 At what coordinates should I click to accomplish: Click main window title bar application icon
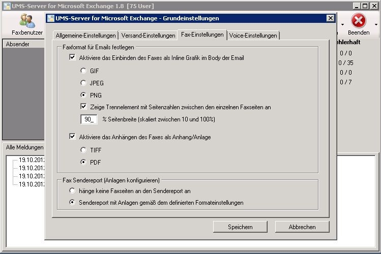[7, 6]
